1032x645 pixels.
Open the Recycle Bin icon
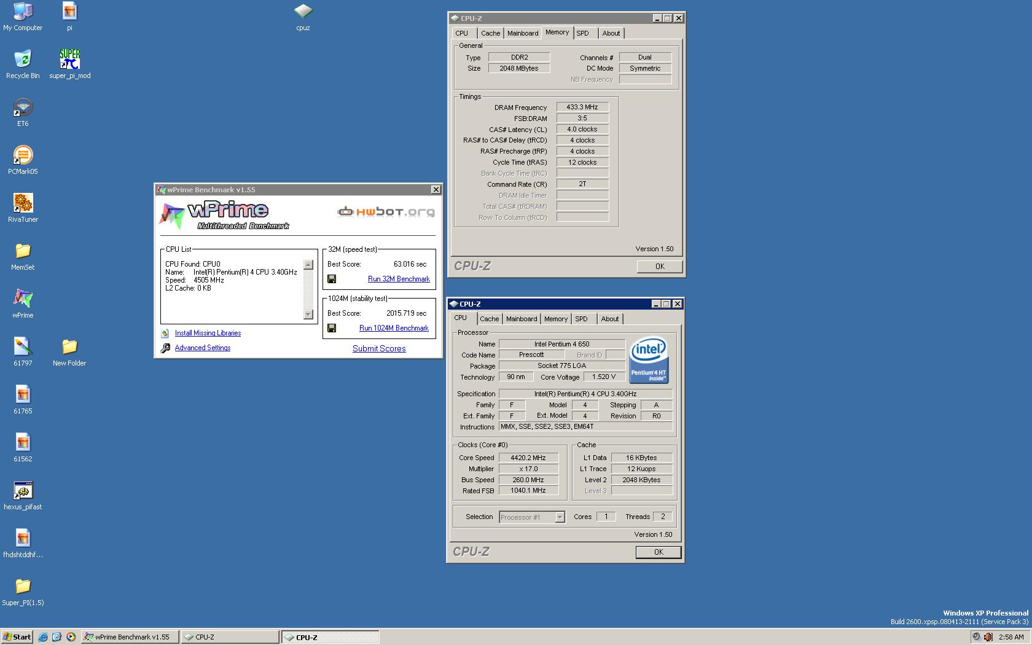[23, 64]
